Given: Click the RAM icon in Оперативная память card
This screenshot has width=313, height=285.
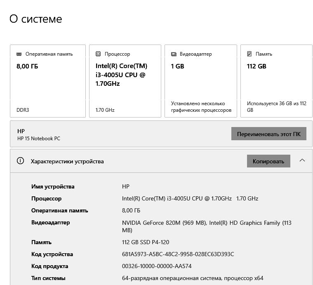Looking at the screenshot, I should pos(19,54).
